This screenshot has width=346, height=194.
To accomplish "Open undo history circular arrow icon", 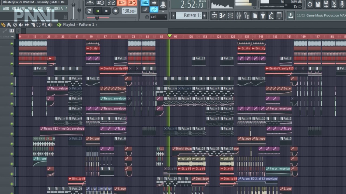I will pos(310,4).
